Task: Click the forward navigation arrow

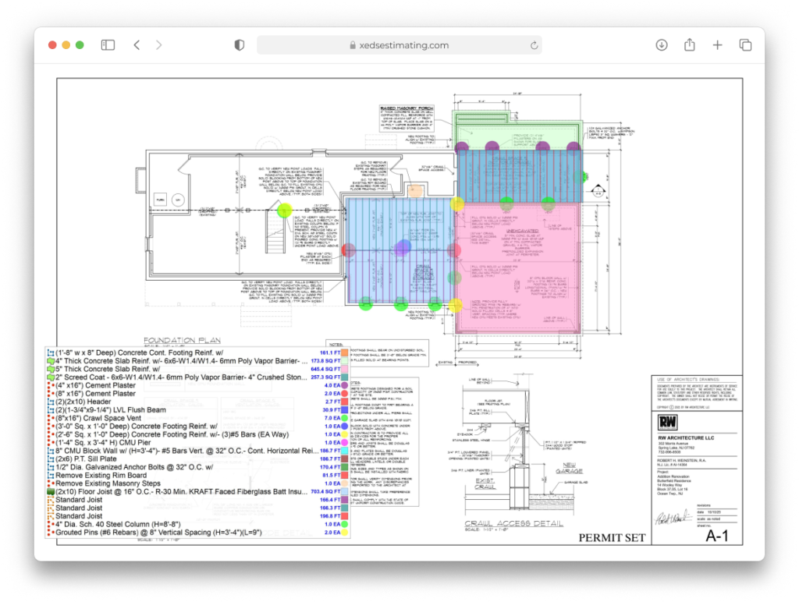Action: tap(159, 45)
